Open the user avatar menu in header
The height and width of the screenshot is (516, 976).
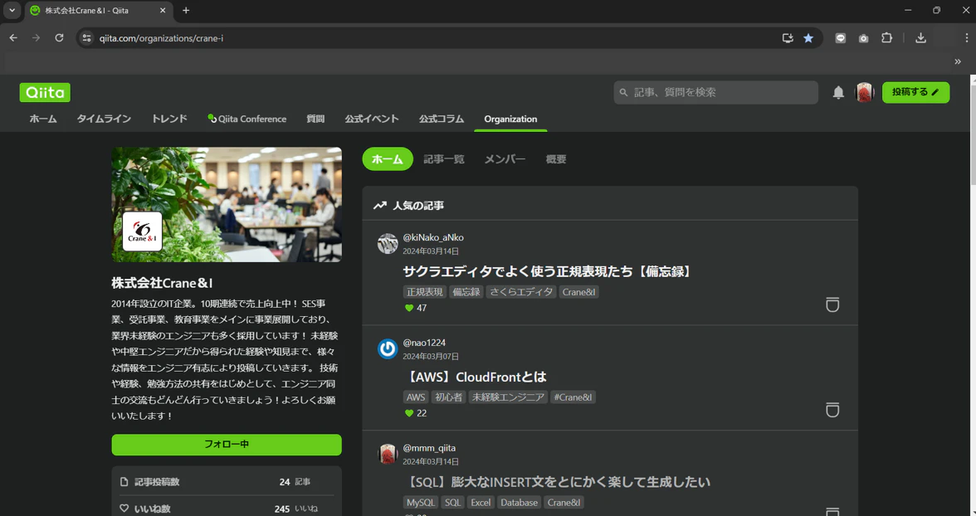pyautogui.click(x=865, y=92)
